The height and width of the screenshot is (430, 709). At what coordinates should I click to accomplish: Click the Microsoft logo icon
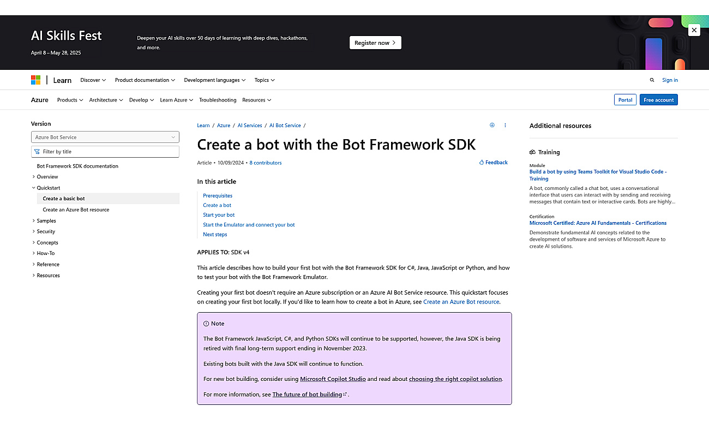click(35, 80)
